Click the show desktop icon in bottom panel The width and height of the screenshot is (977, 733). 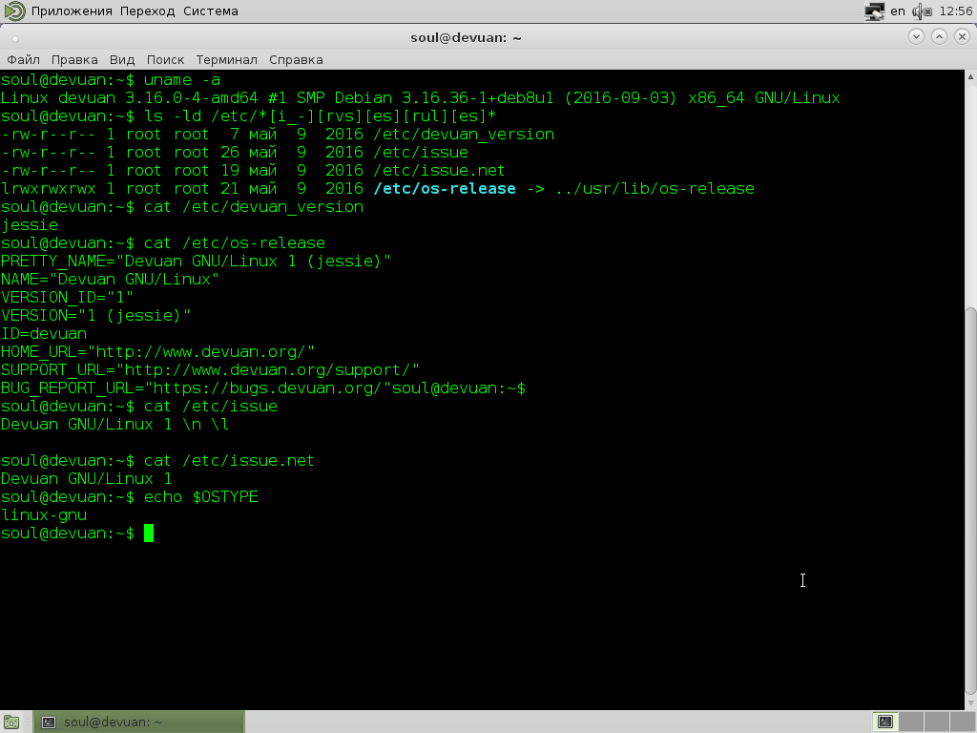(11, 723)
